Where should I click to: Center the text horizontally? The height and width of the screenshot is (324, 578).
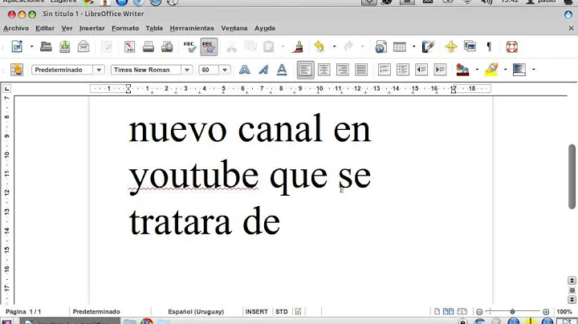pyautogui.click(x=324, y=70)
